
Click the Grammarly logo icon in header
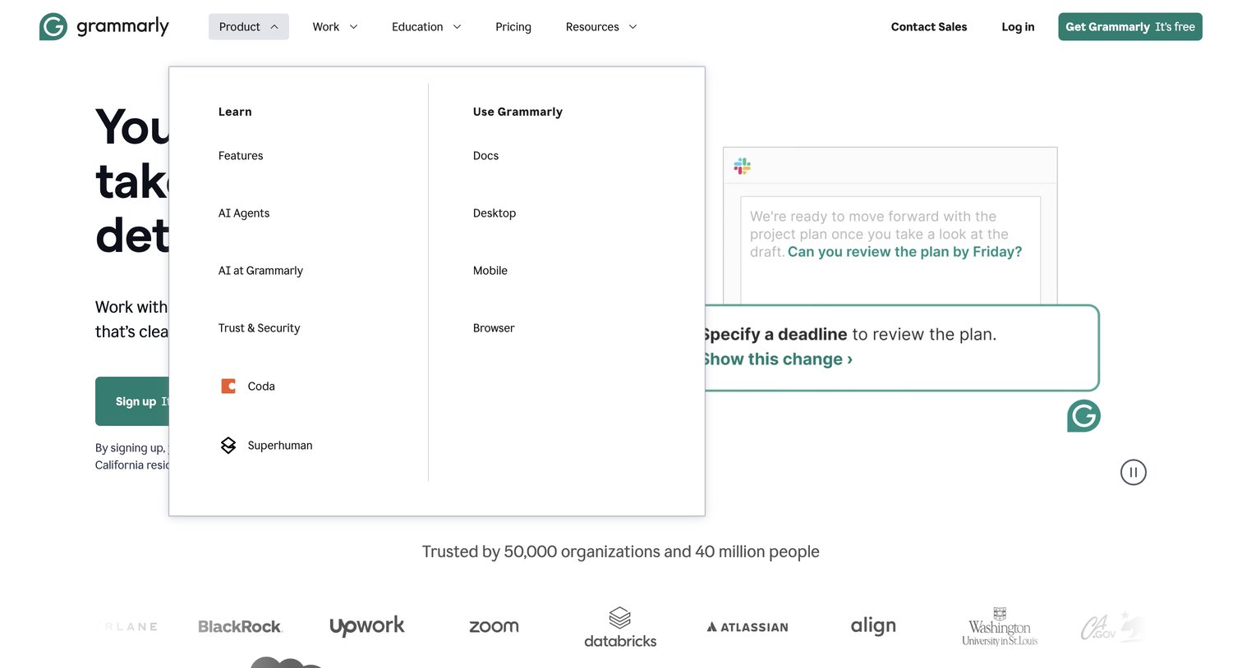(x=53, y=26)
